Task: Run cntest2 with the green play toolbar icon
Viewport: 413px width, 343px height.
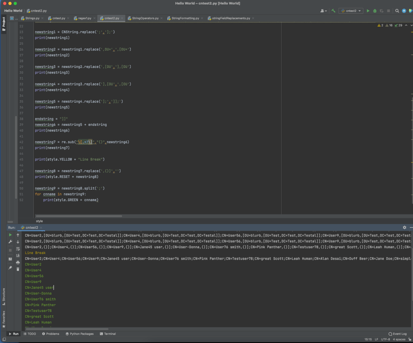Action: click(368, 11)
